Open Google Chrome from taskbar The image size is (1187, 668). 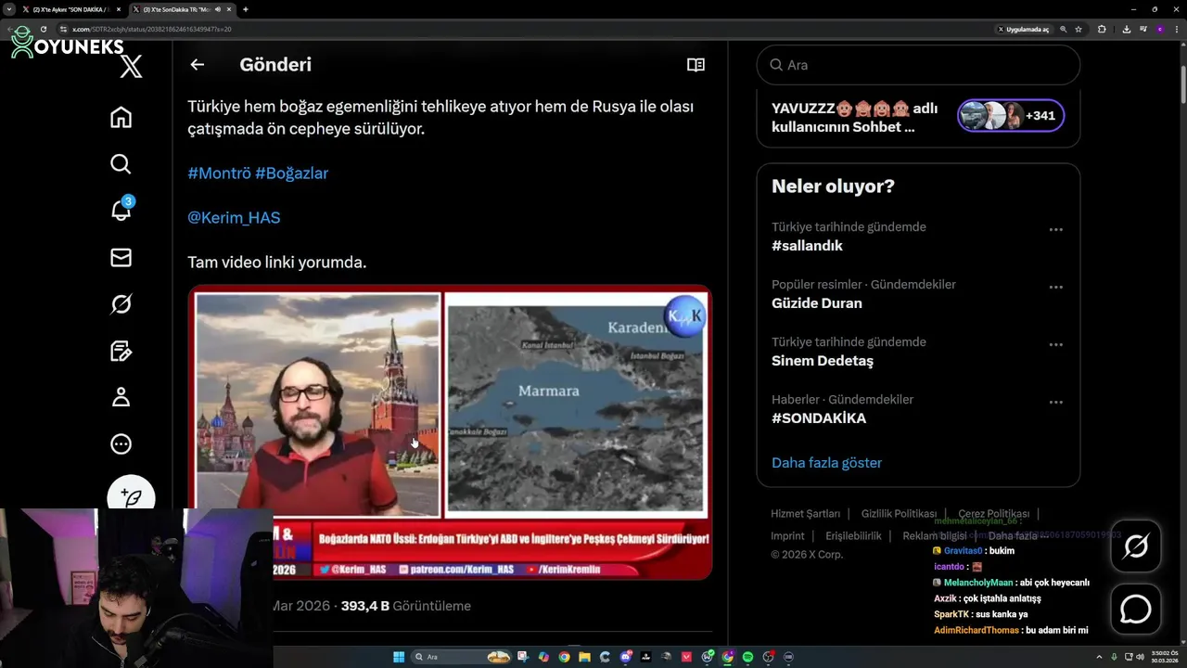tap(564, 657)
